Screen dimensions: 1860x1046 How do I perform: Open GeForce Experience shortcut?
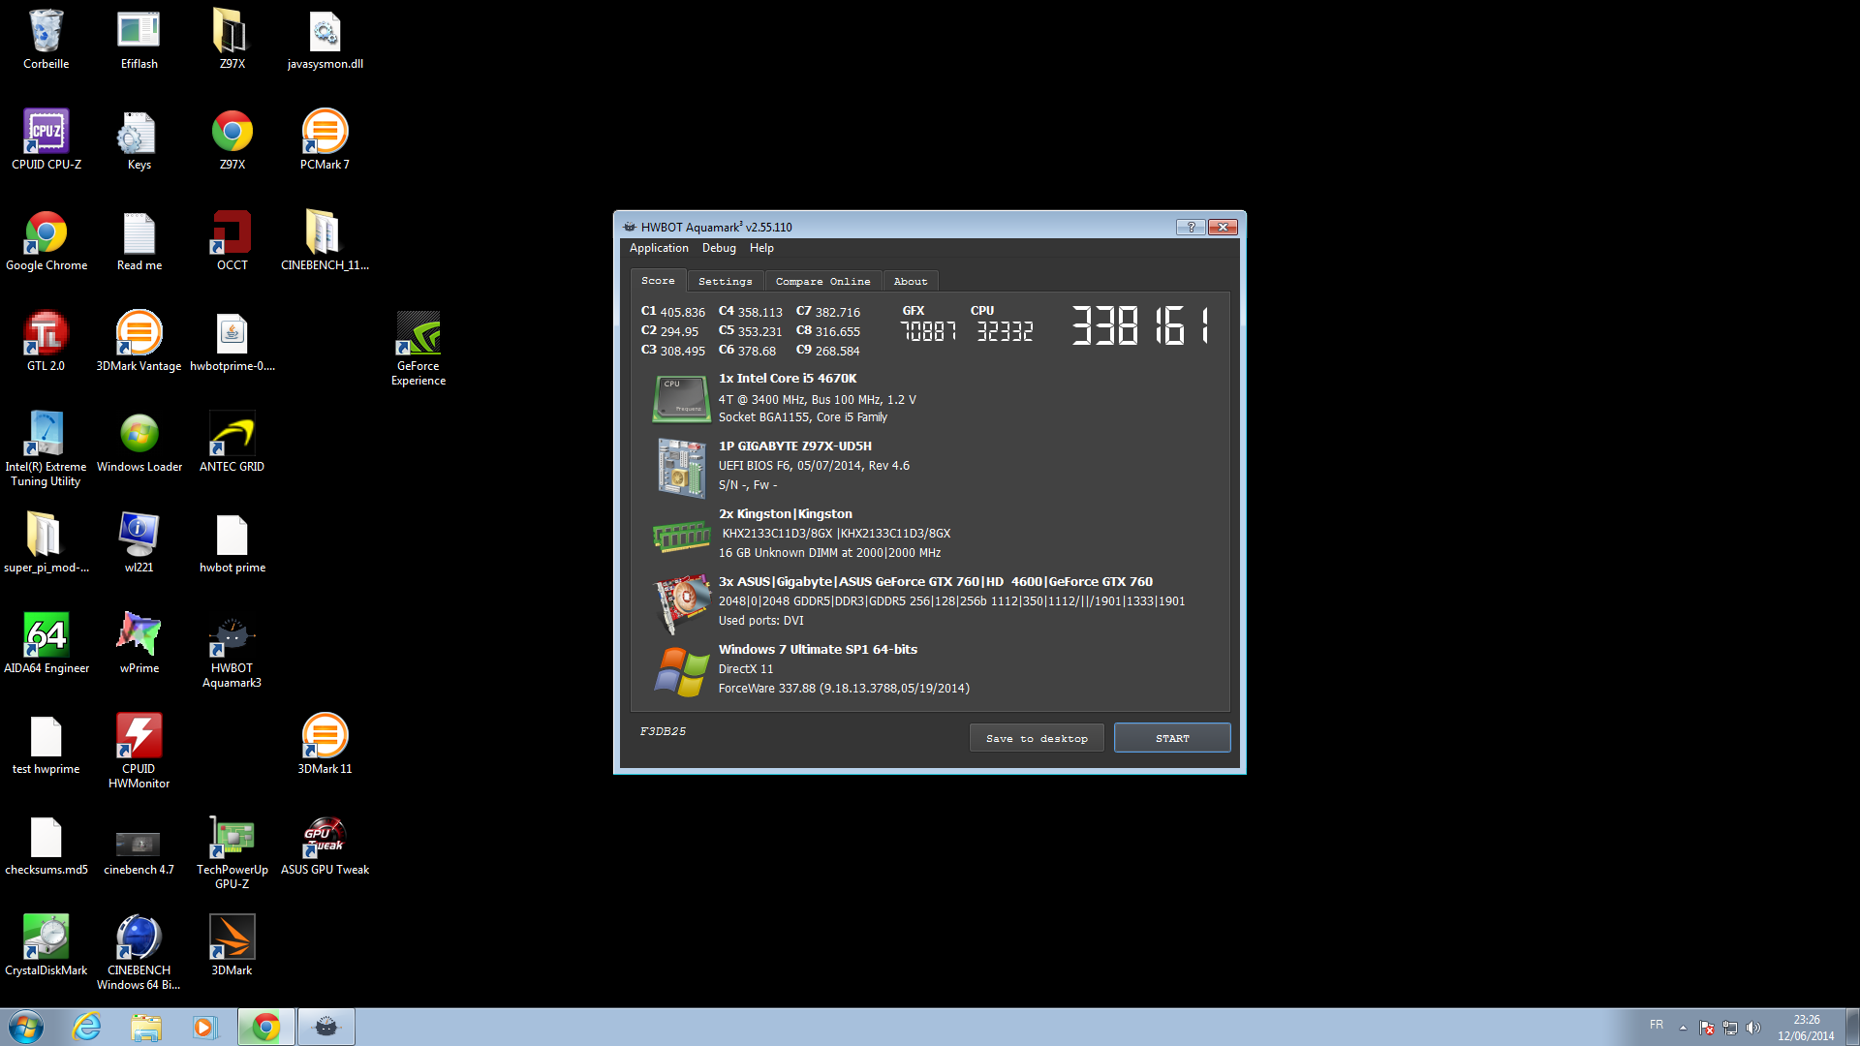pyautogui.click(x=418, y=348)
